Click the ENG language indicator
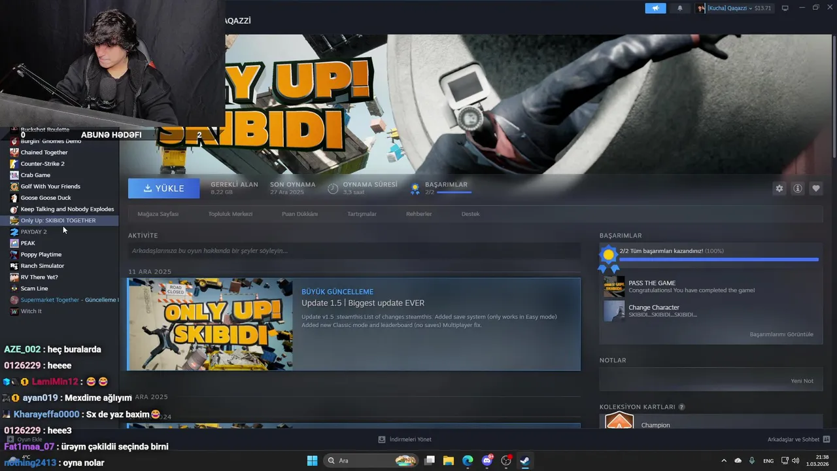The image size is (837, 471). pos(768,461)
